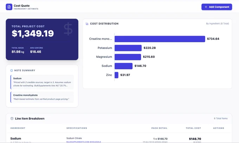239x143 pixels.
Task: Click the Cost Quote title text
Action: (x=22, y=6)
